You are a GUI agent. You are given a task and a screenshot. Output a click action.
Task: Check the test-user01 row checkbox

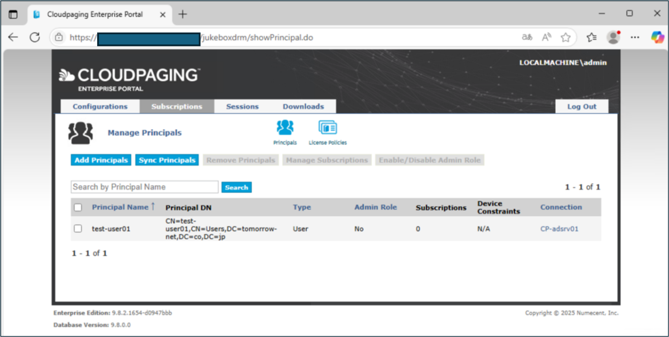click(78, 229)
